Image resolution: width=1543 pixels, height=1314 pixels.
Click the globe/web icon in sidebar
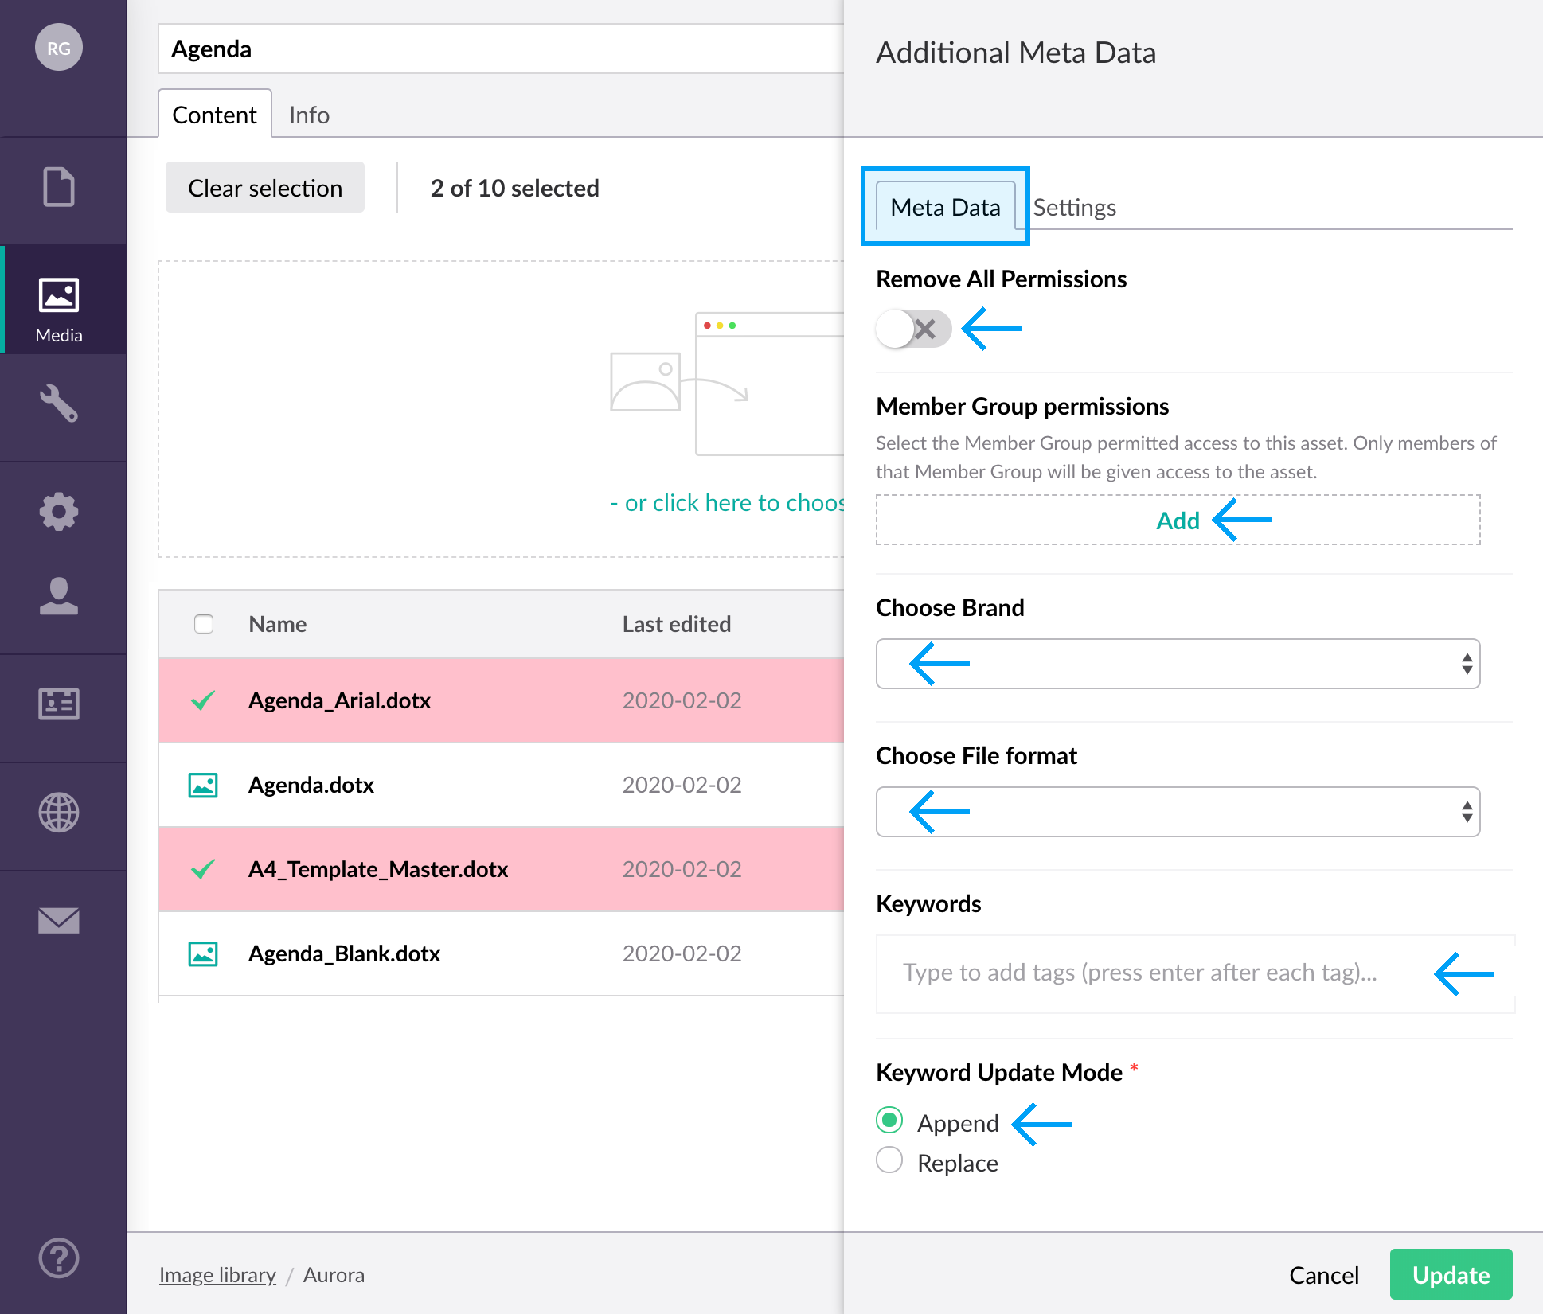coord(57,813)
